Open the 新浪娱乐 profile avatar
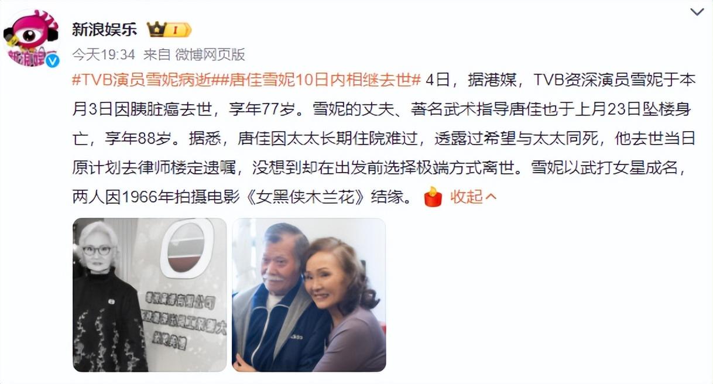The image size is (713, 384). pyautogui.click(x=31, y=38)
